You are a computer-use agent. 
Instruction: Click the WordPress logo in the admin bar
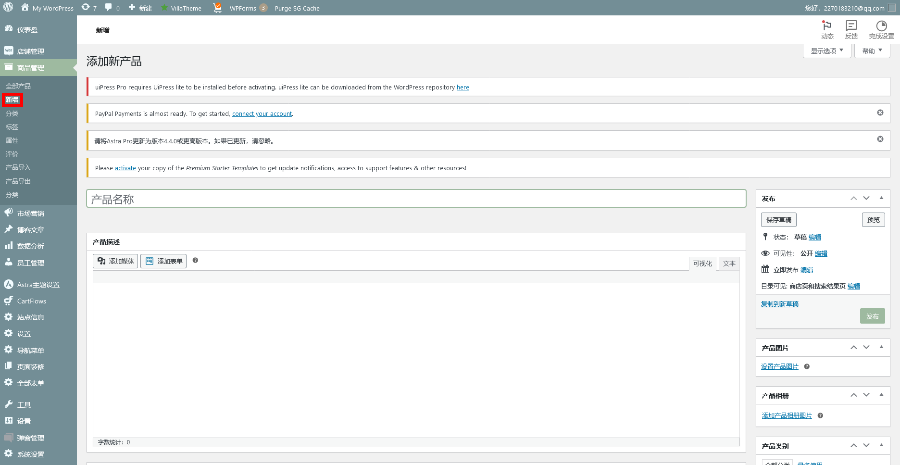(8, 8)
